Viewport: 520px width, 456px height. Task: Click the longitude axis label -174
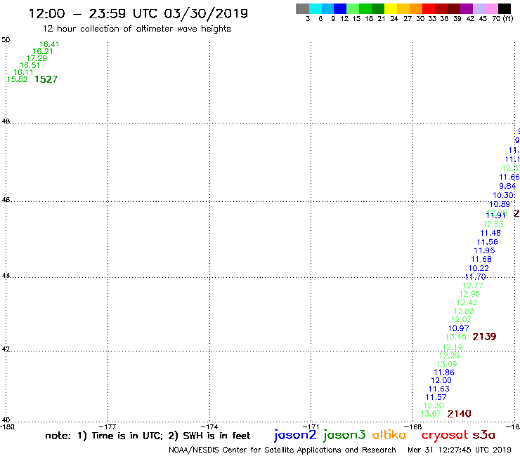click(x=209, y=427)
